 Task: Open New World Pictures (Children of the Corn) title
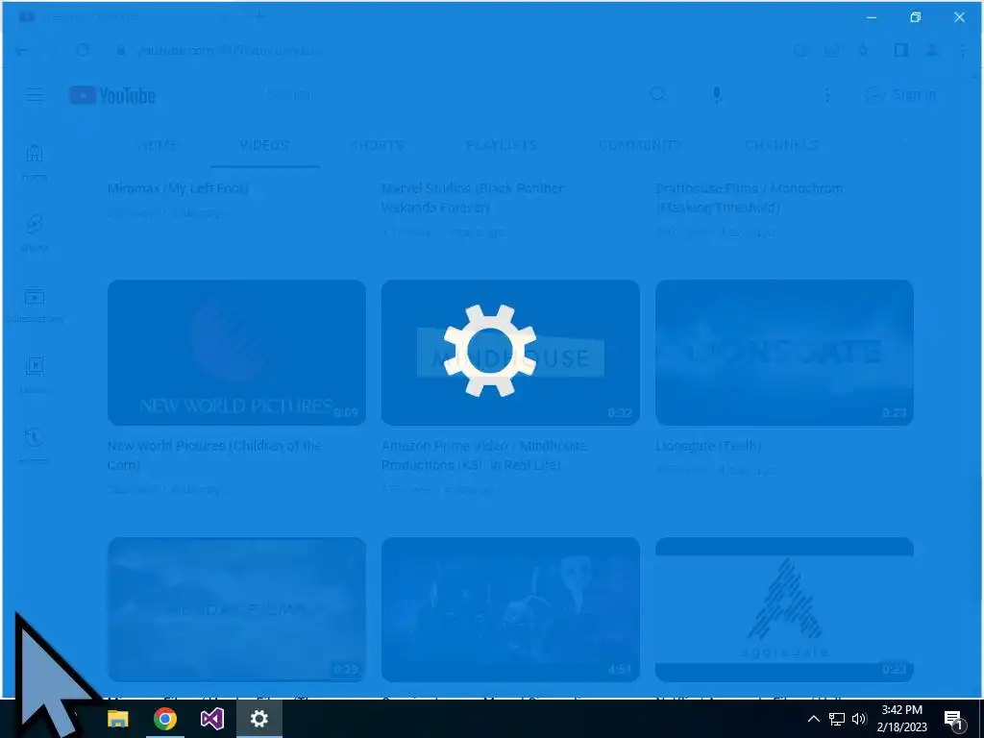[x=214, y=455]
